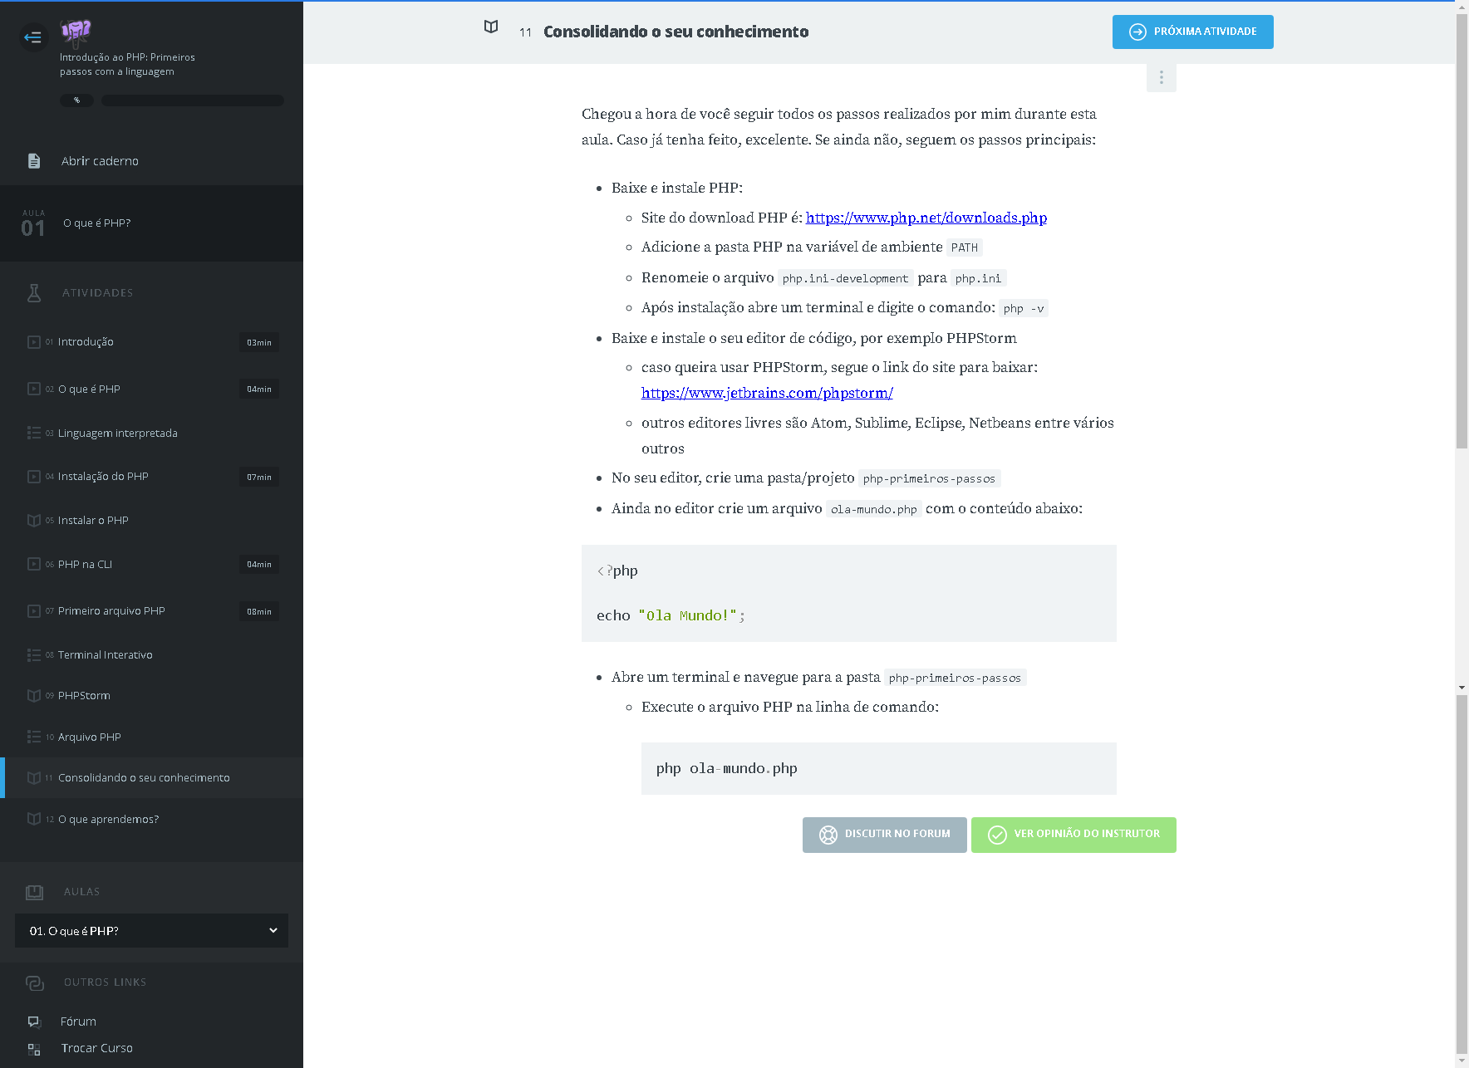Screen dimensions: 1469x1068
Task: Click the course progress bar
Action: pyautogui.click(x=192, y=100)
